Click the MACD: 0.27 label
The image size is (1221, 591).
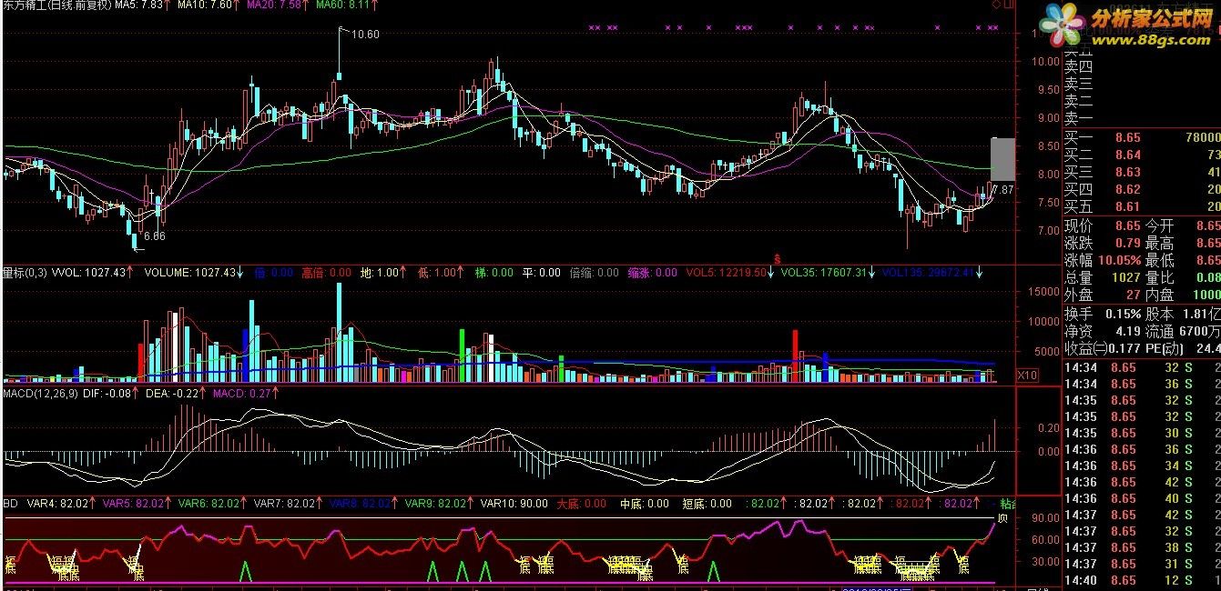[244, 394]
